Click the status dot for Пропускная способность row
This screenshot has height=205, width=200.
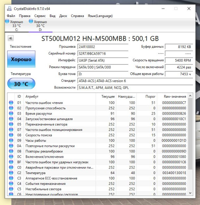pos(11,108)
